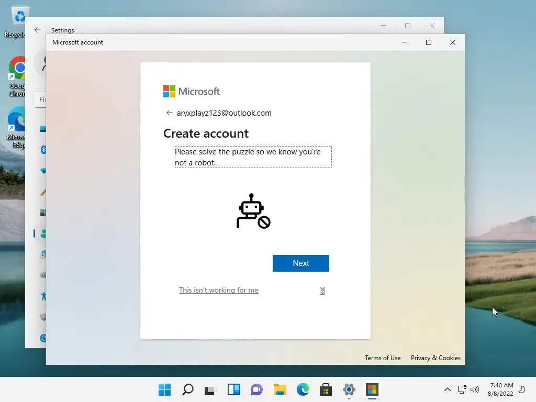The height and width of the screenshot is (402, 536).
Task: Open taskbar Search
Action: point(188,389)
